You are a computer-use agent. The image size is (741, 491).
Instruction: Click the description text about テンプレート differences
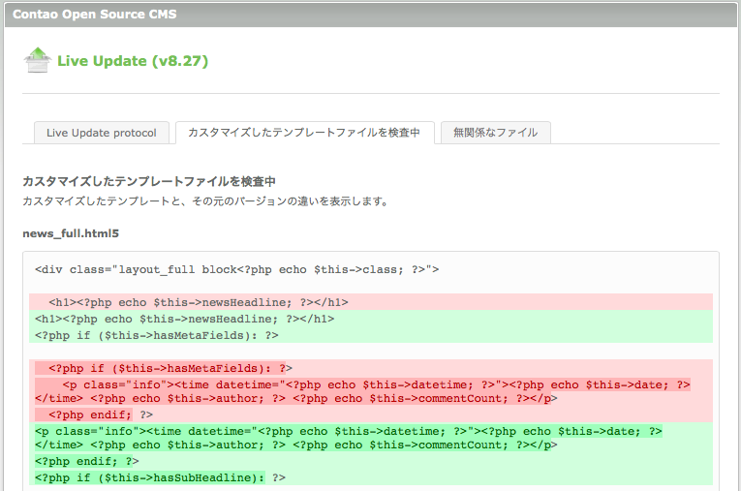point(205,201)
